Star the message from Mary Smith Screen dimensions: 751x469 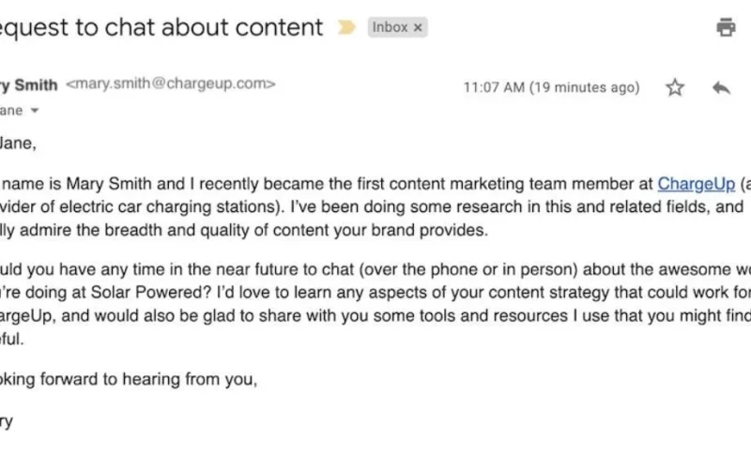coord(675,87)
